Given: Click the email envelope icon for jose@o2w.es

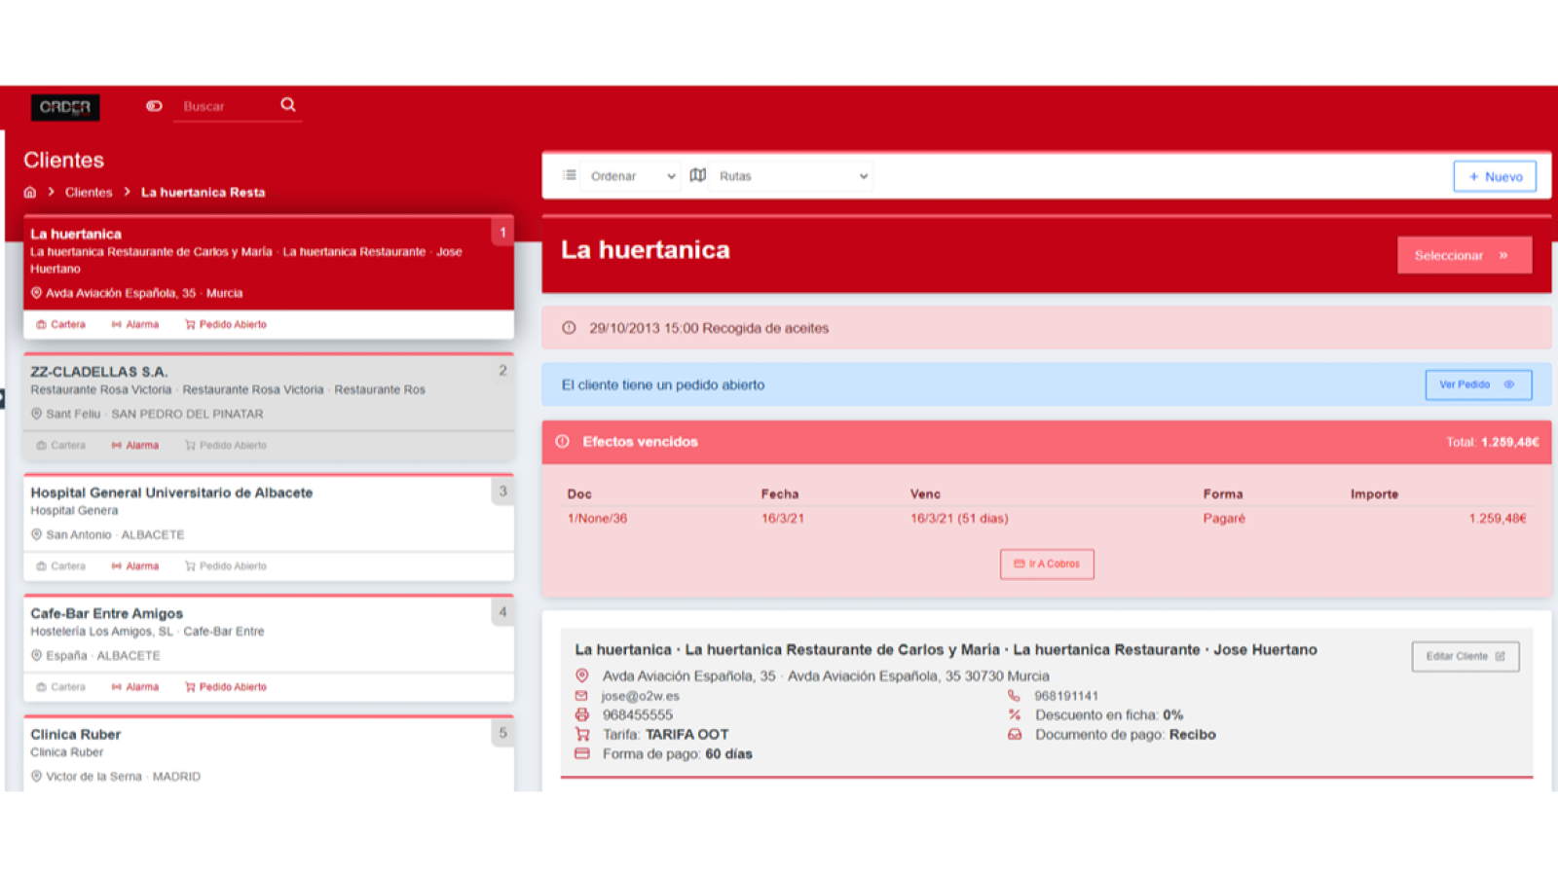Looking at the screenshot, I should coord(581,696).
